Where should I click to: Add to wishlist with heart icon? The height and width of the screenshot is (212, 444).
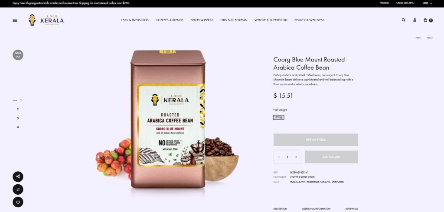point(18,202)
